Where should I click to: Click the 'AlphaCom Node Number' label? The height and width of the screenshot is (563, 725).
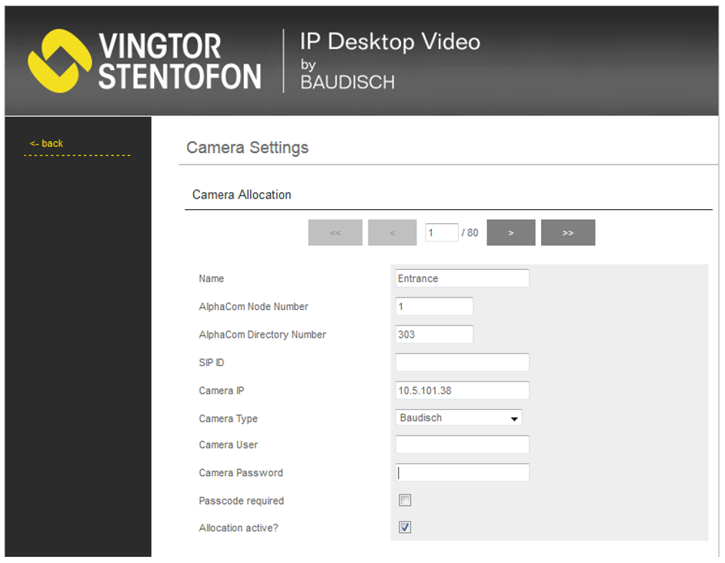coord(253,306)
